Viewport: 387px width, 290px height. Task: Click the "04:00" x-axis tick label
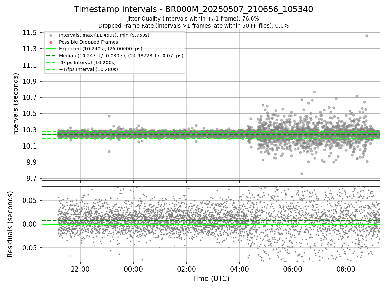click(240, 269)
